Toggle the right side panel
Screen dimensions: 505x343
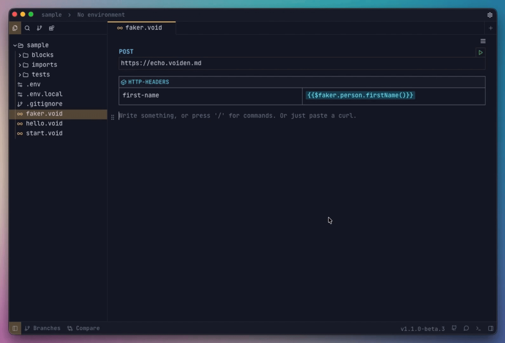(x=490, y=328)
